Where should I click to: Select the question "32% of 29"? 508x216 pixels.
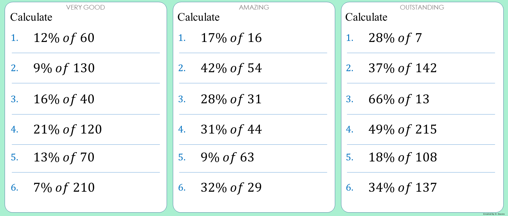point(231,188)
